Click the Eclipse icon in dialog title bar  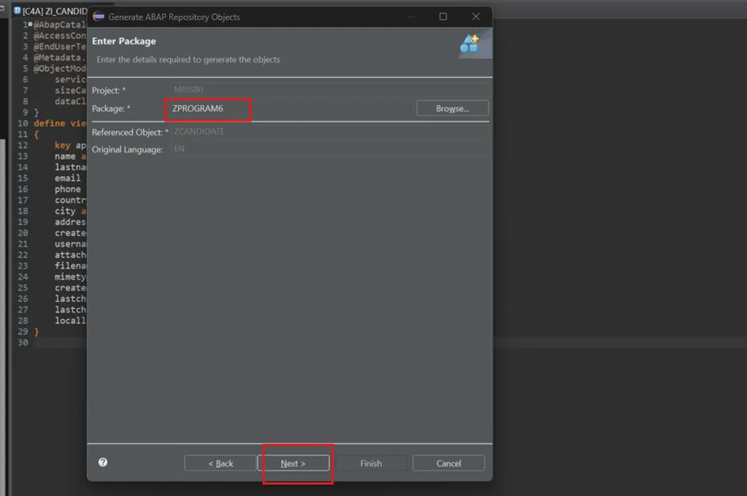point(99,17)
